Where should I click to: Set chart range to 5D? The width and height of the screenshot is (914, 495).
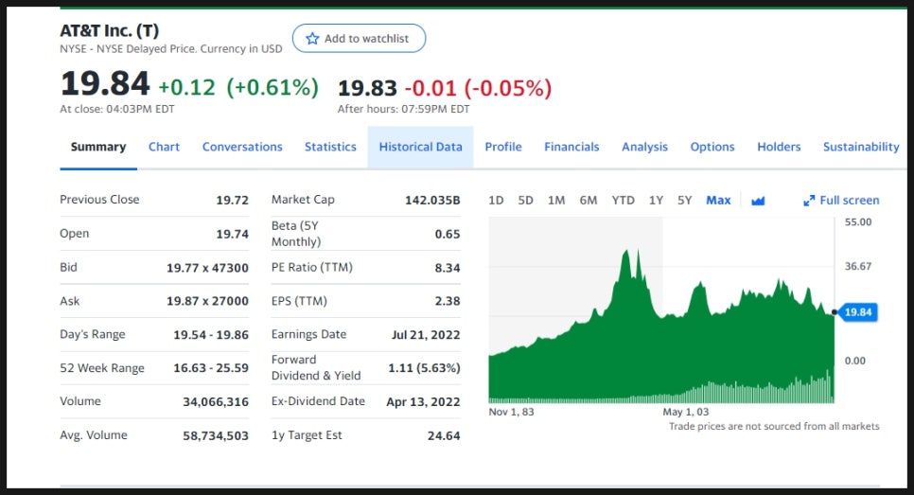525,201
